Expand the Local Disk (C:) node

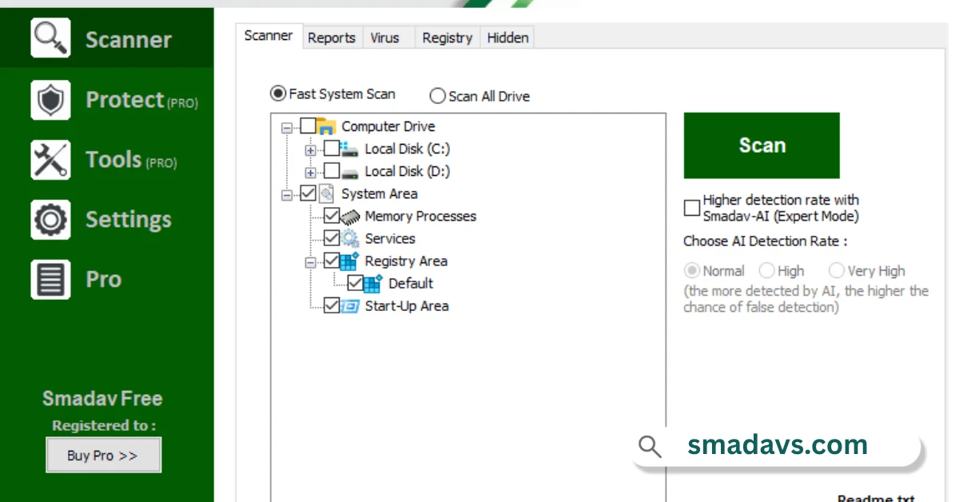pyautogui.click(x=310, y=149)
